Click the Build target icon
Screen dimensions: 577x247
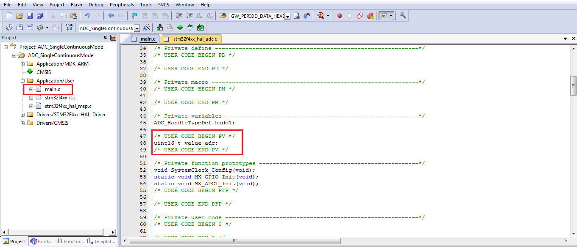click(20, 27)
